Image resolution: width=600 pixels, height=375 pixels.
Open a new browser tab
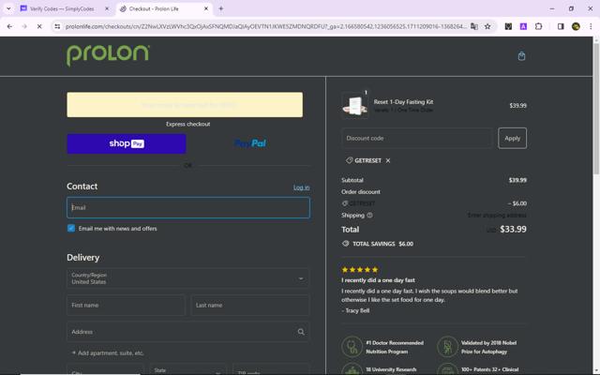[x=221, y=8]
